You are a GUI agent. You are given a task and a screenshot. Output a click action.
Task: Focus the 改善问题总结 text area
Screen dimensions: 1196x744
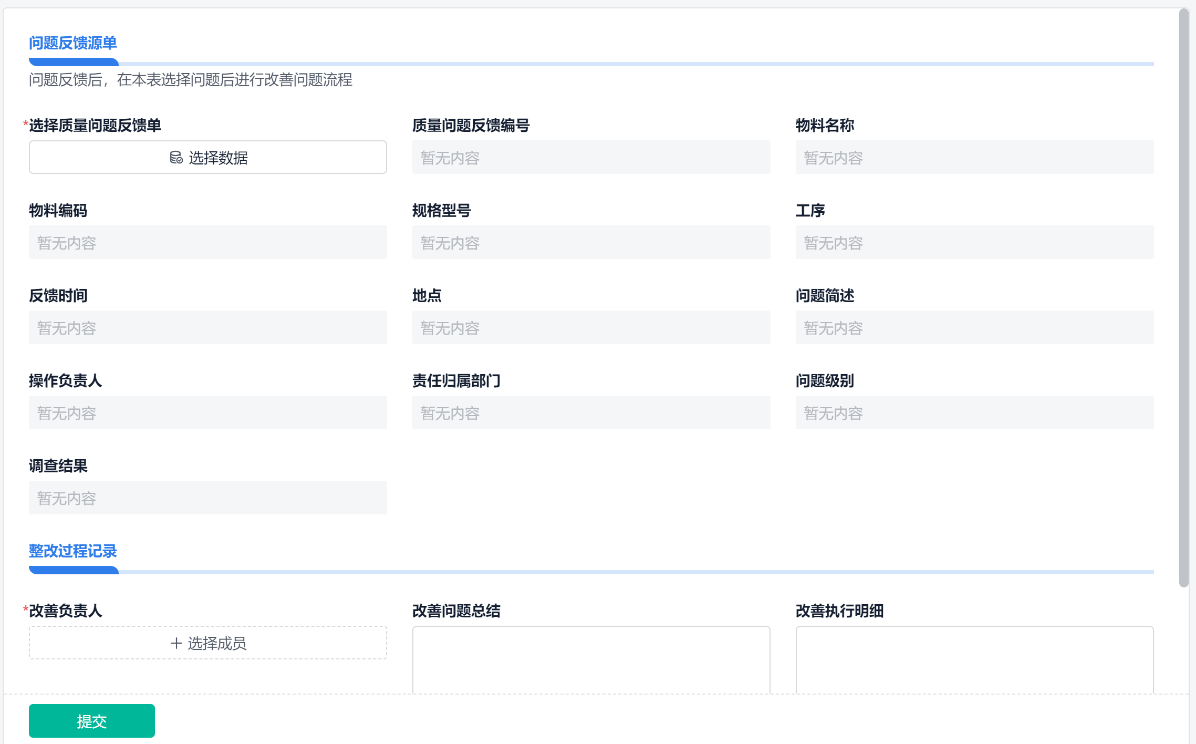[591, 659]
